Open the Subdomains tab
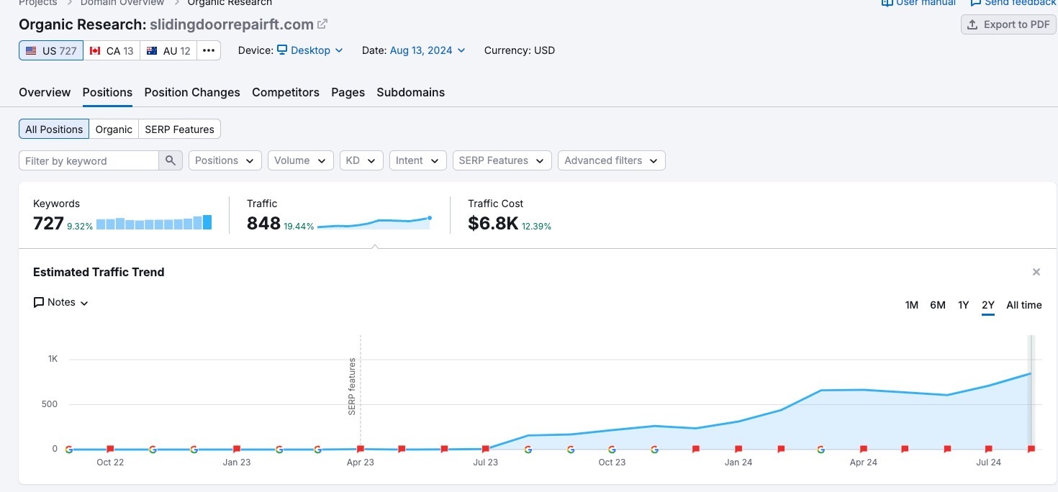 [410, 92]
